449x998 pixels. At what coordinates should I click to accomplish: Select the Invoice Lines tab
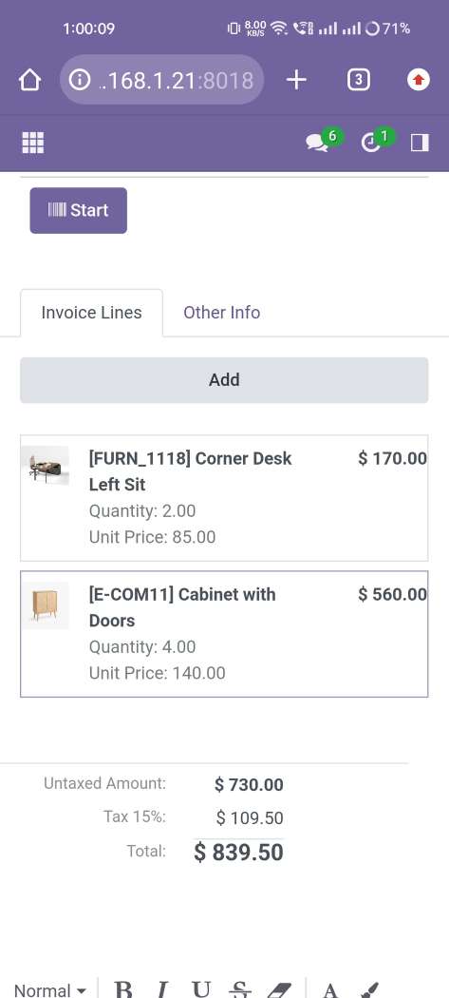click(x=91, y=313)
